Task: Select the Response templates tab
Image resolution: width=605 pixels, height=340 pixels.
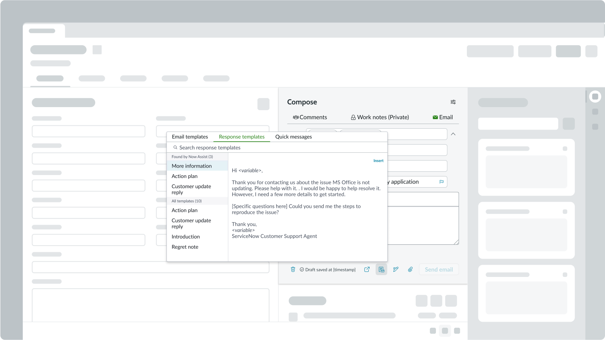Action: [x=242, y=137]
